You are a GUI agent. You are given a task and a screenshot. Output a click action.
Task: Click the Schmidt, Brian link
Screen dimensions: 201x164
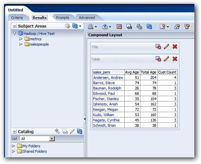104,126
